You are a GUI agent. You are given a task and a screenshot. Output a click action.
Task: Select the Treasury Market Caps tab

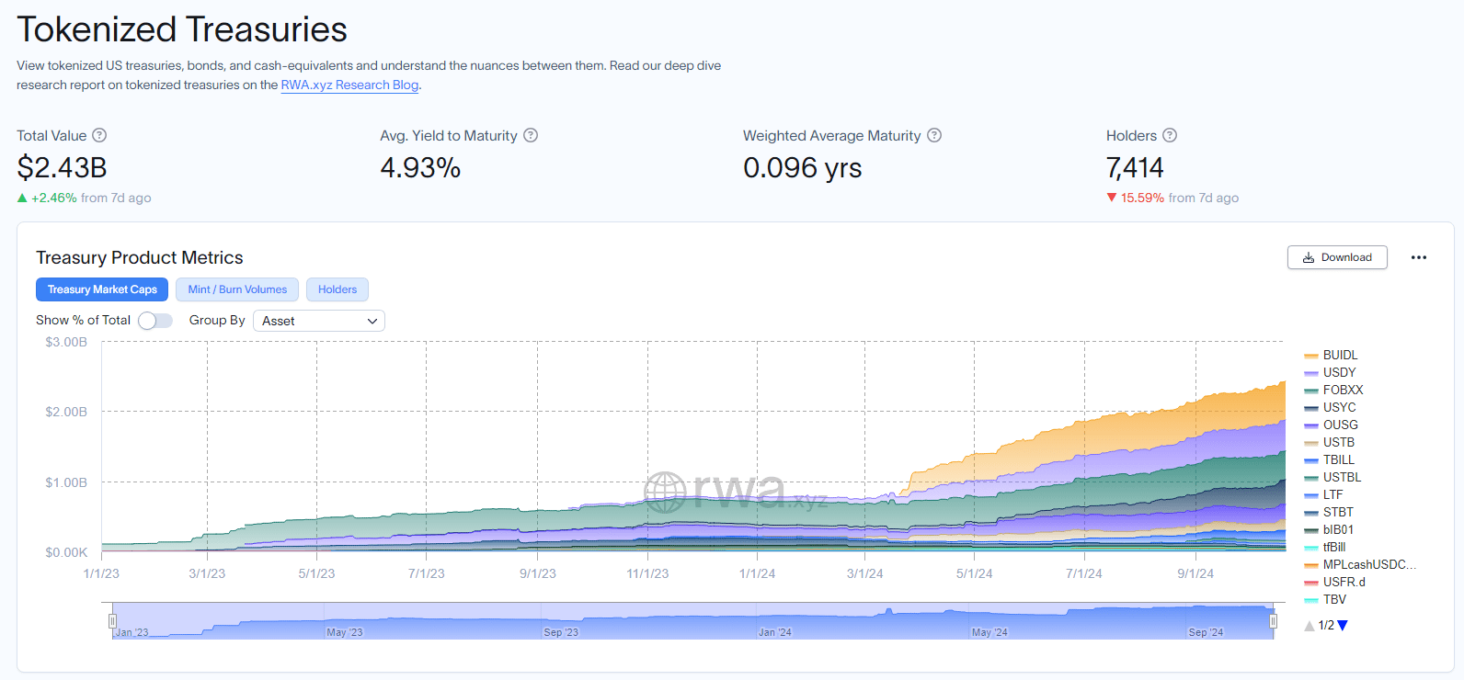click(102, 289)
